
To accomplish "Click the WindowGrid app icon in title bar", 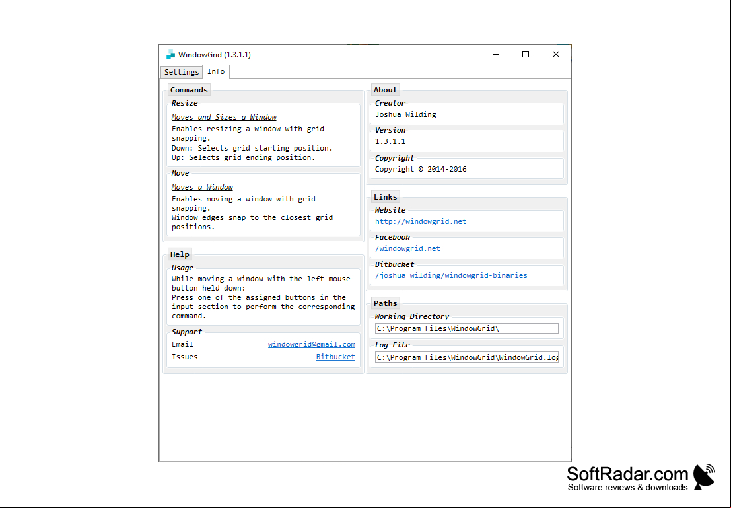I will (x=170, y=55).
